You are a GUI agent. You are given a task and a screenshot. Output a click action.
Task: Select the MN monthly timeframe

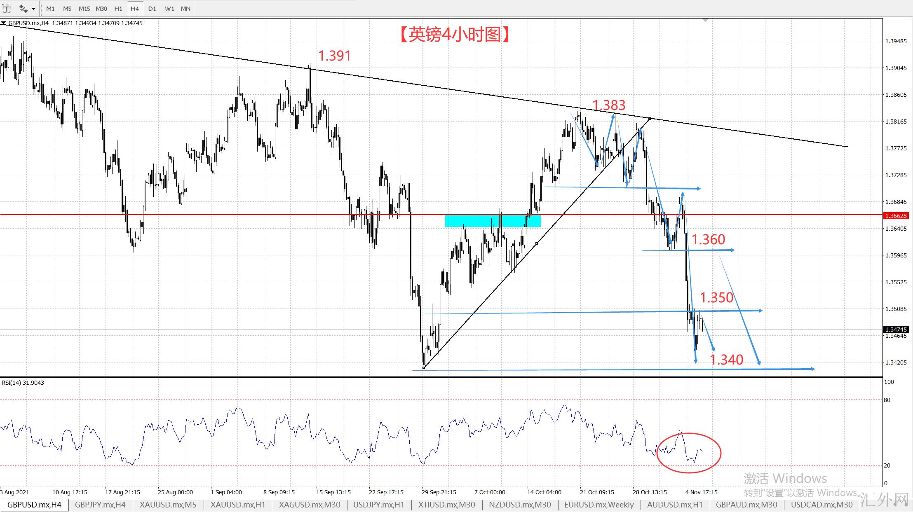[185, 8]
